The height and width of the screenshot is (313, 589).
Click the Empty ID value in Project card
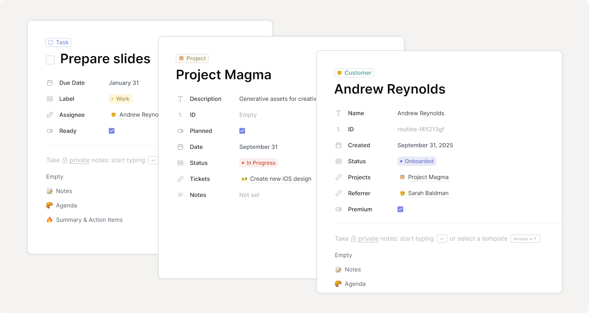[248, 115]
